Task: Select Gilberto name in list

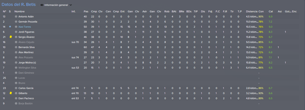Action: tap(23, 93)
